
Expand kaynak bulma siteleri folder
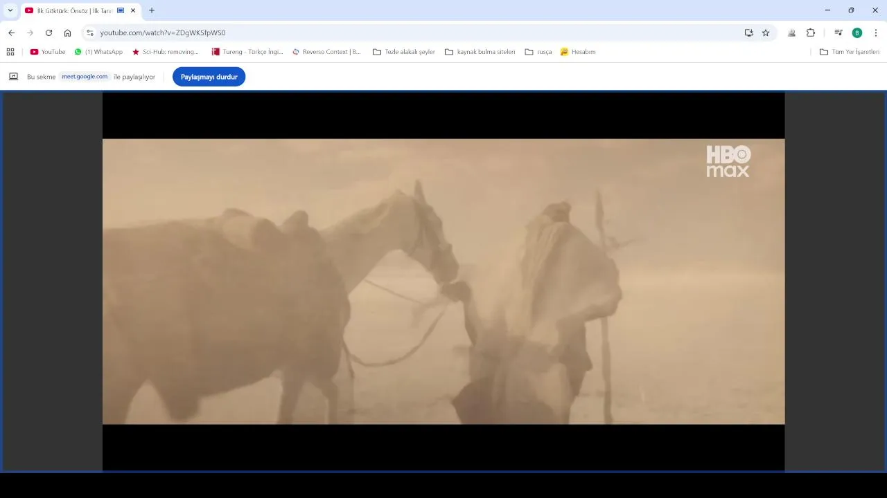pyautogui.click(x=480, y=52)
